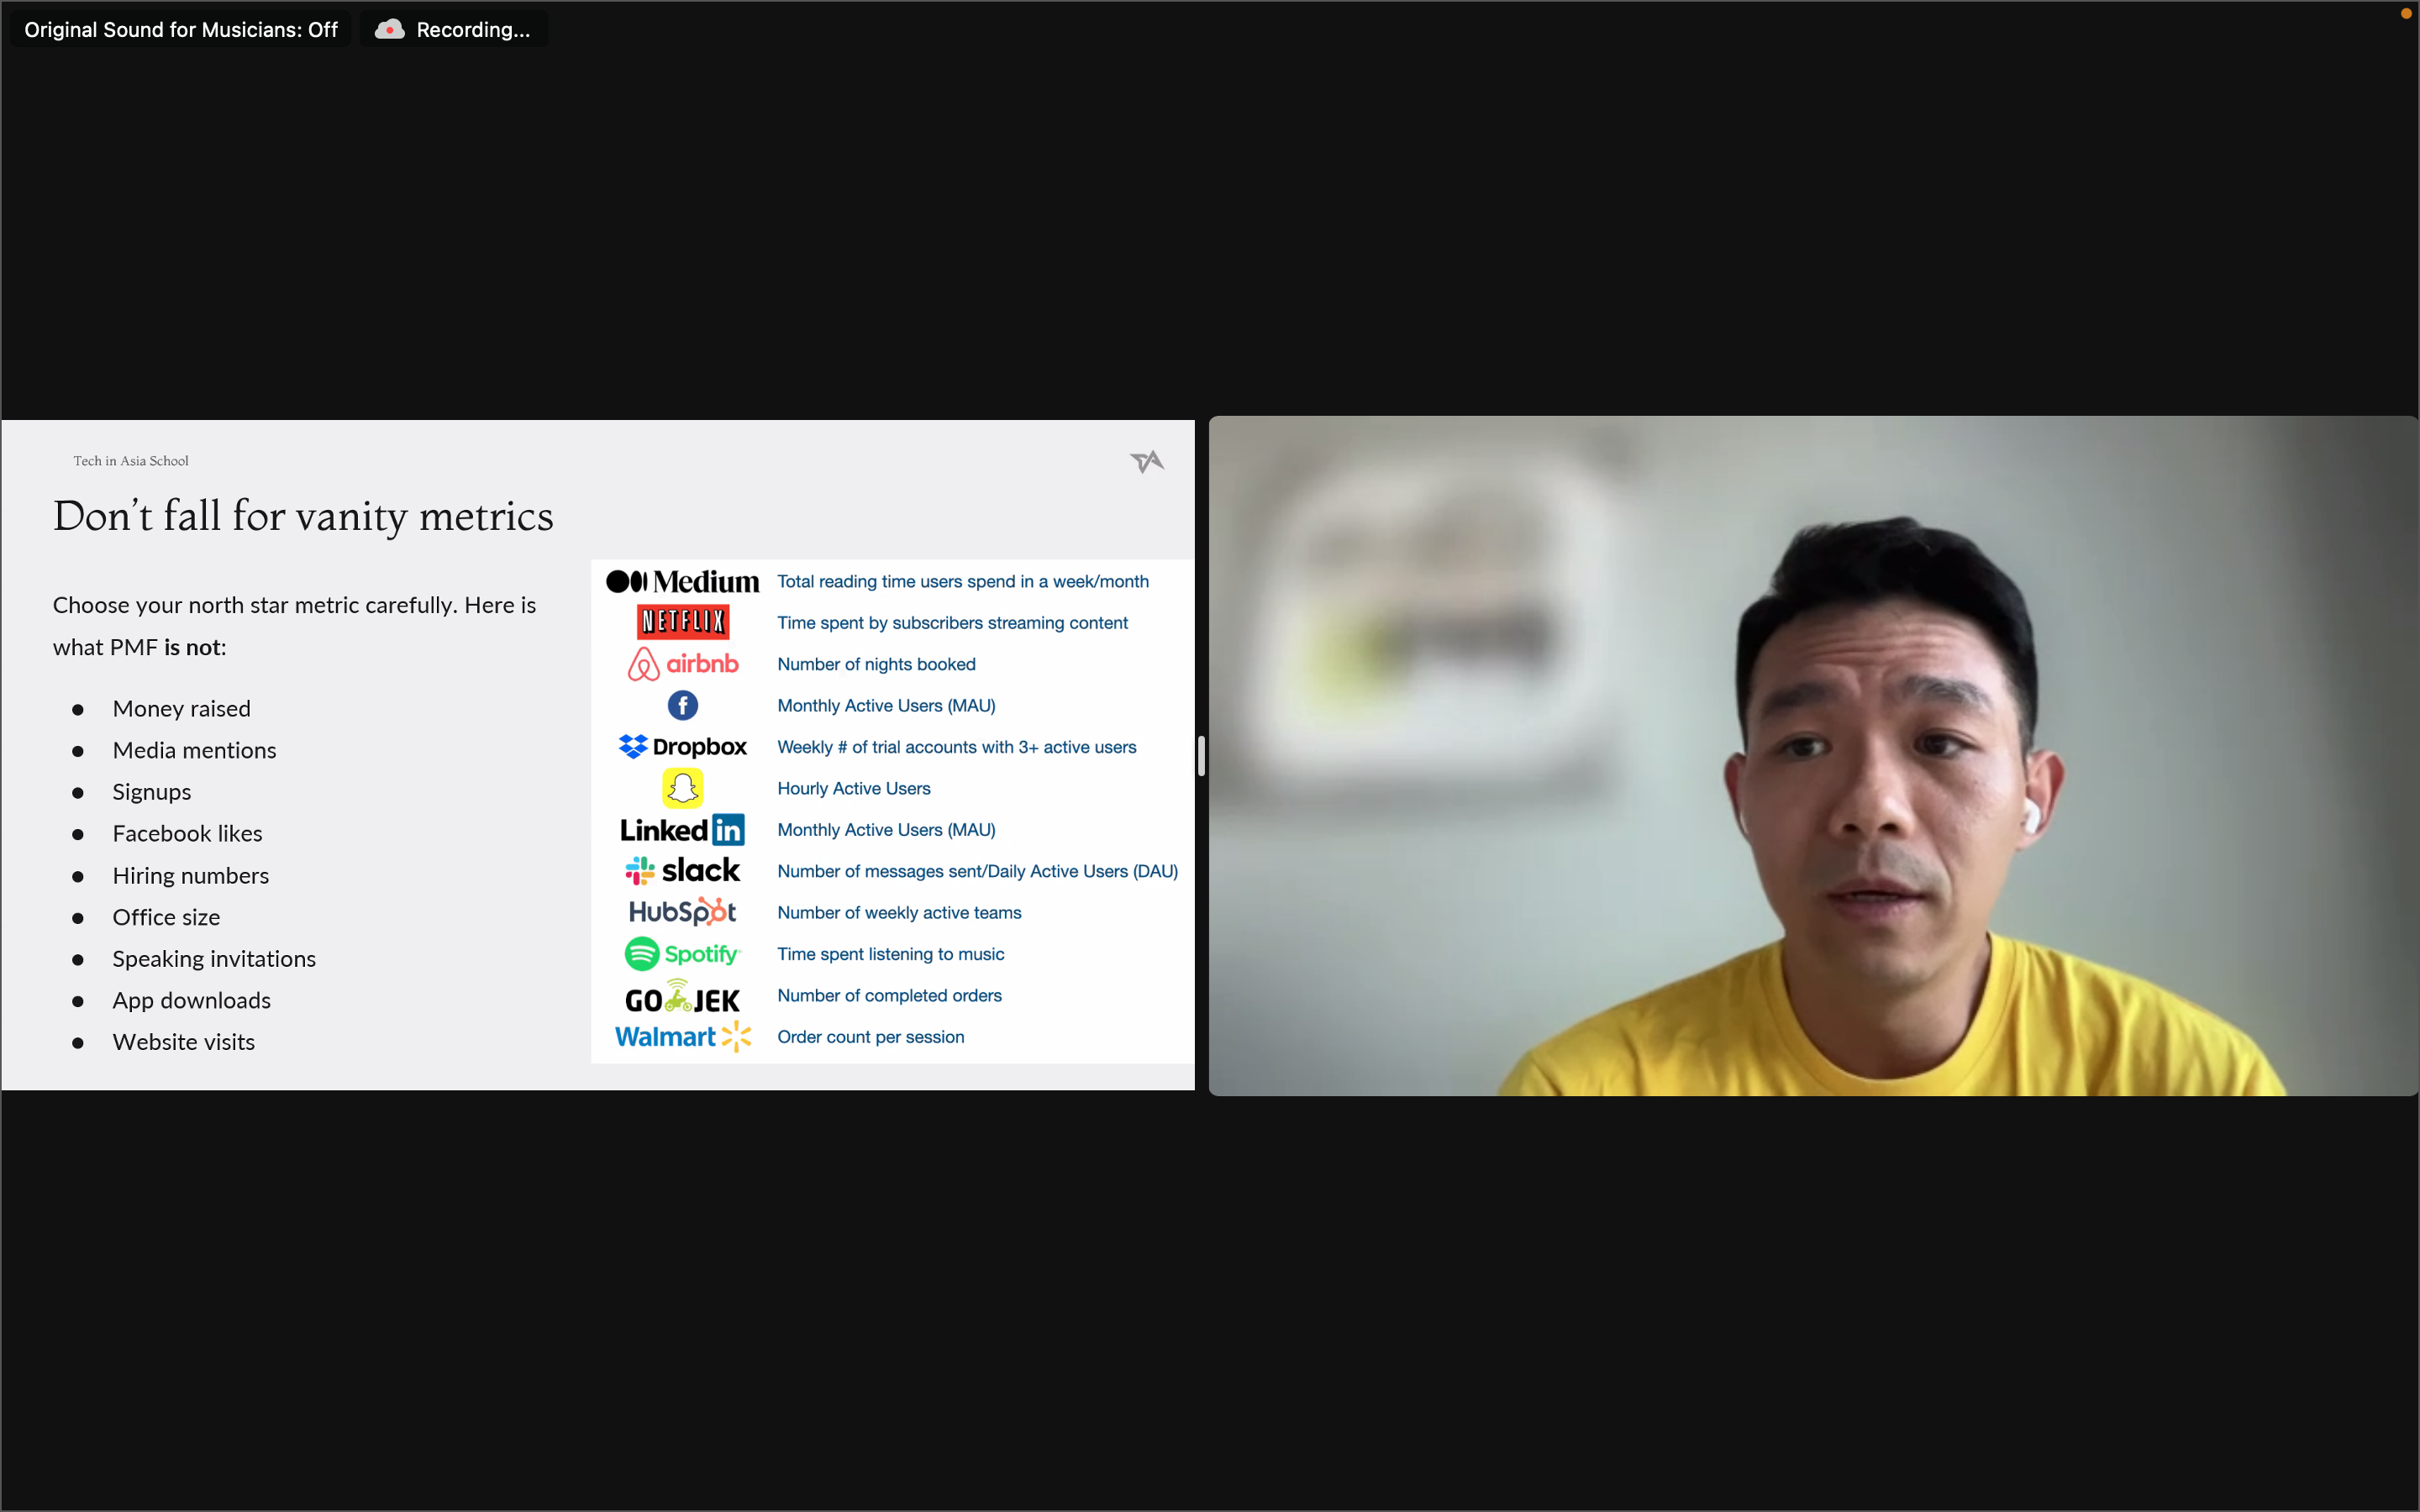This screenshot has width=2420, height=1512.
Task: Click the Walmart logo on the slide
Action: (683, 1037)
